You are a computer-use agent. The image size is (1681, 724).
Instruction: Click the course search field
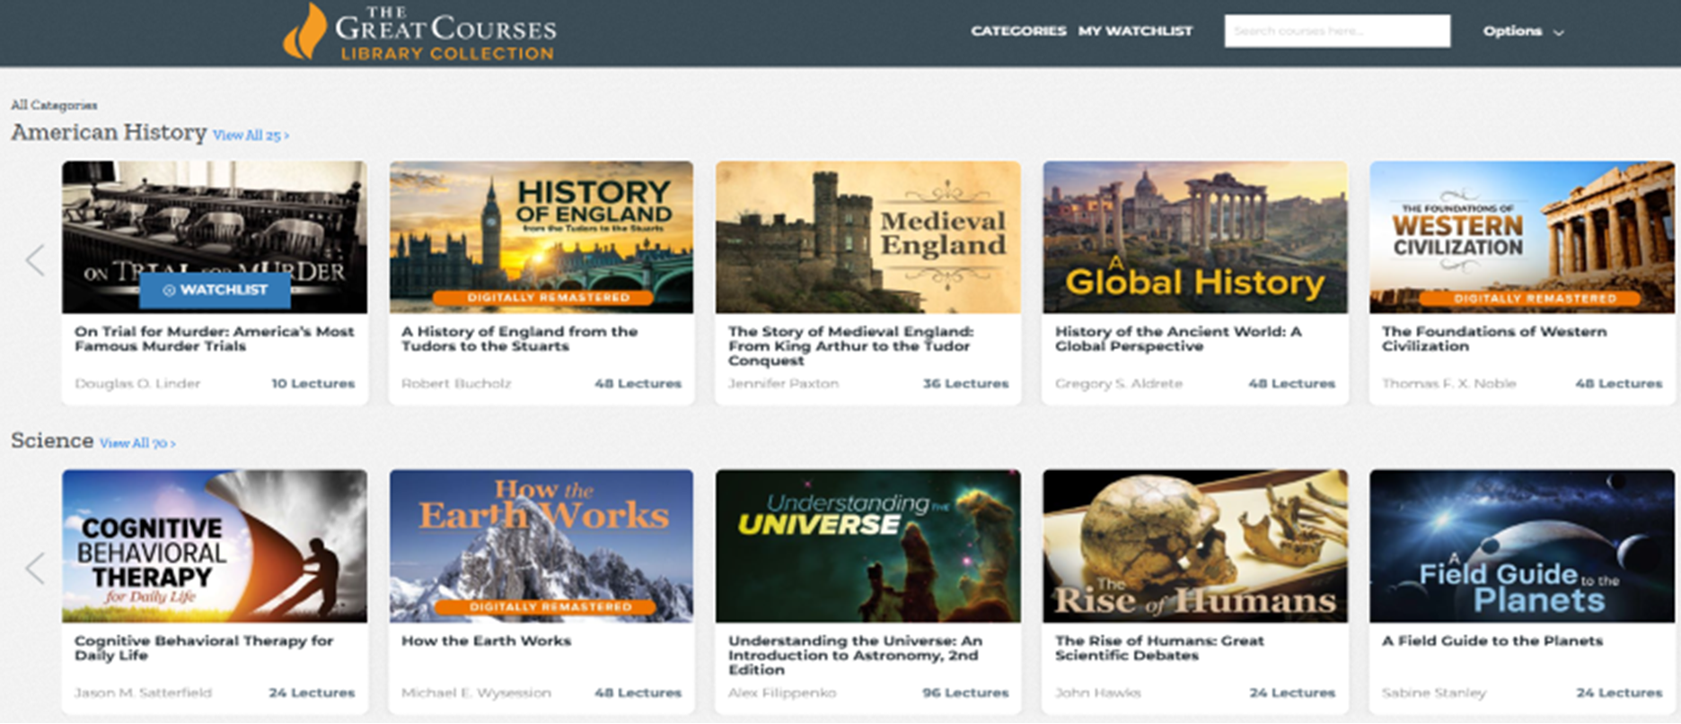(x=1336, y=31)
